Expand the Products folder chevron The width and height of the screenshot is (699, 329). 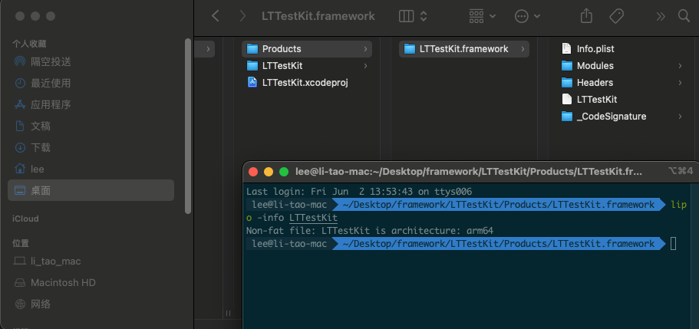(x=365, y=49)
